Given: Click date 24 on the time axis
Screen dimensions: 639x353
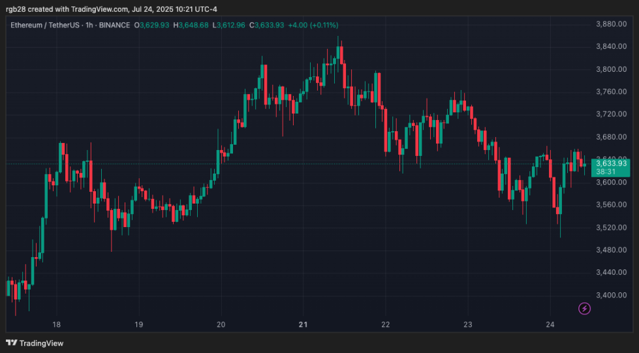Looking at the screenshot, I should (x=550, y=324).
